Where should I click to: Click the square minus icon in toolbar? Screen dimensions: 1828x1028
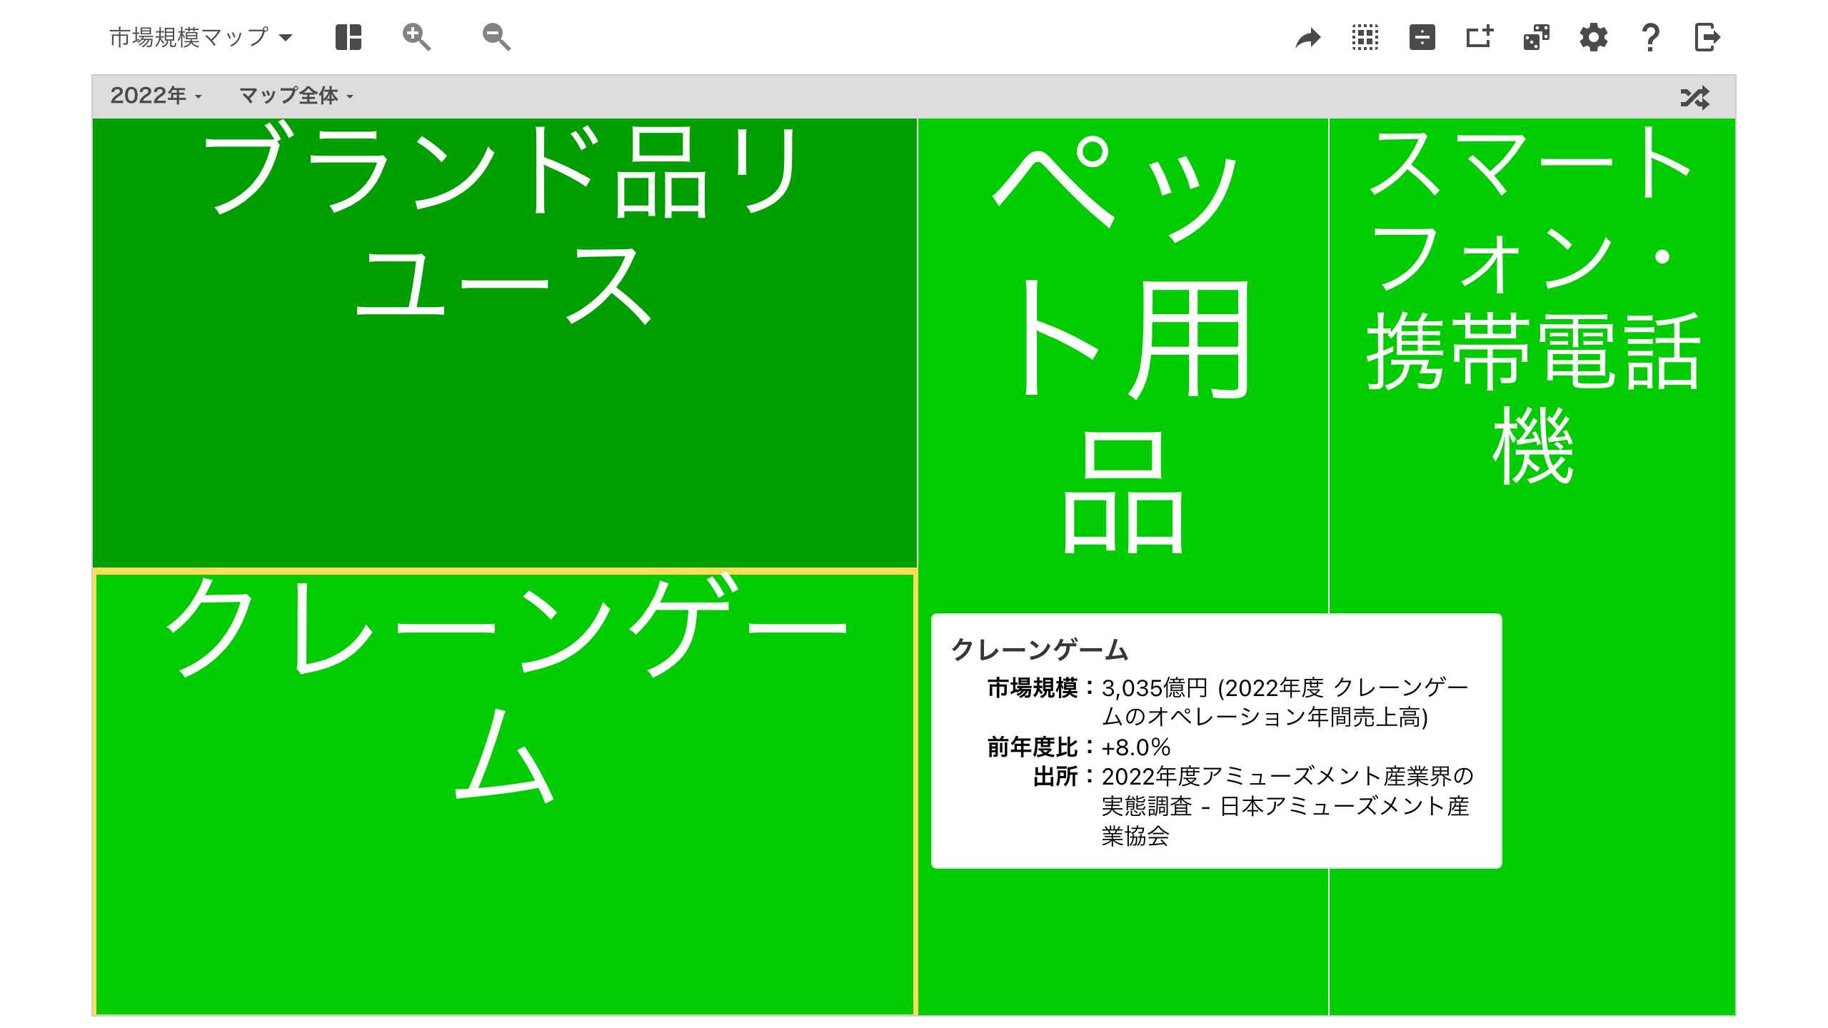1422,37
